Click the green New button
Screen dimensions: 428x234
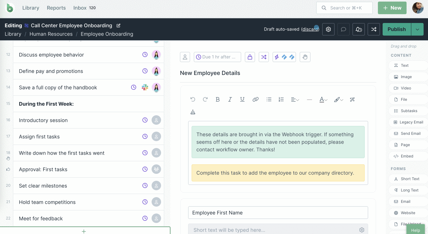[x=392, y=8]
